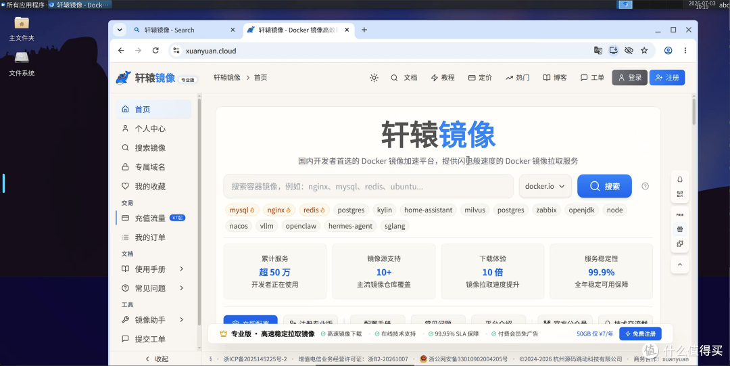Screen dimensions: 730x366
Task: Select the mysql hot tag
Action: point(242,210)
